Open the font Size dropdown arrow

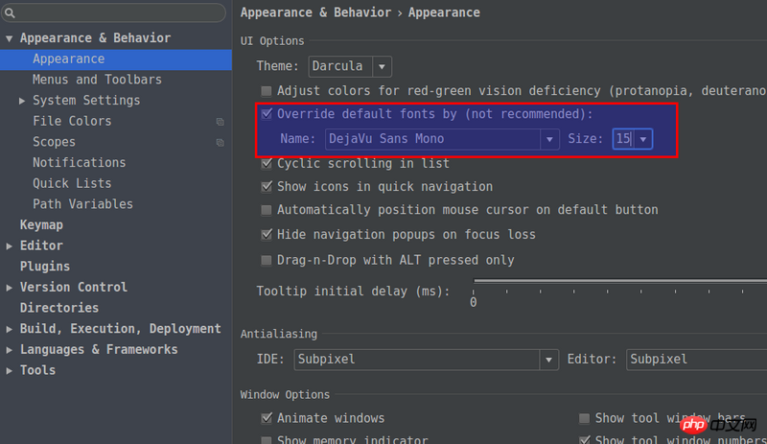(643, 139)
